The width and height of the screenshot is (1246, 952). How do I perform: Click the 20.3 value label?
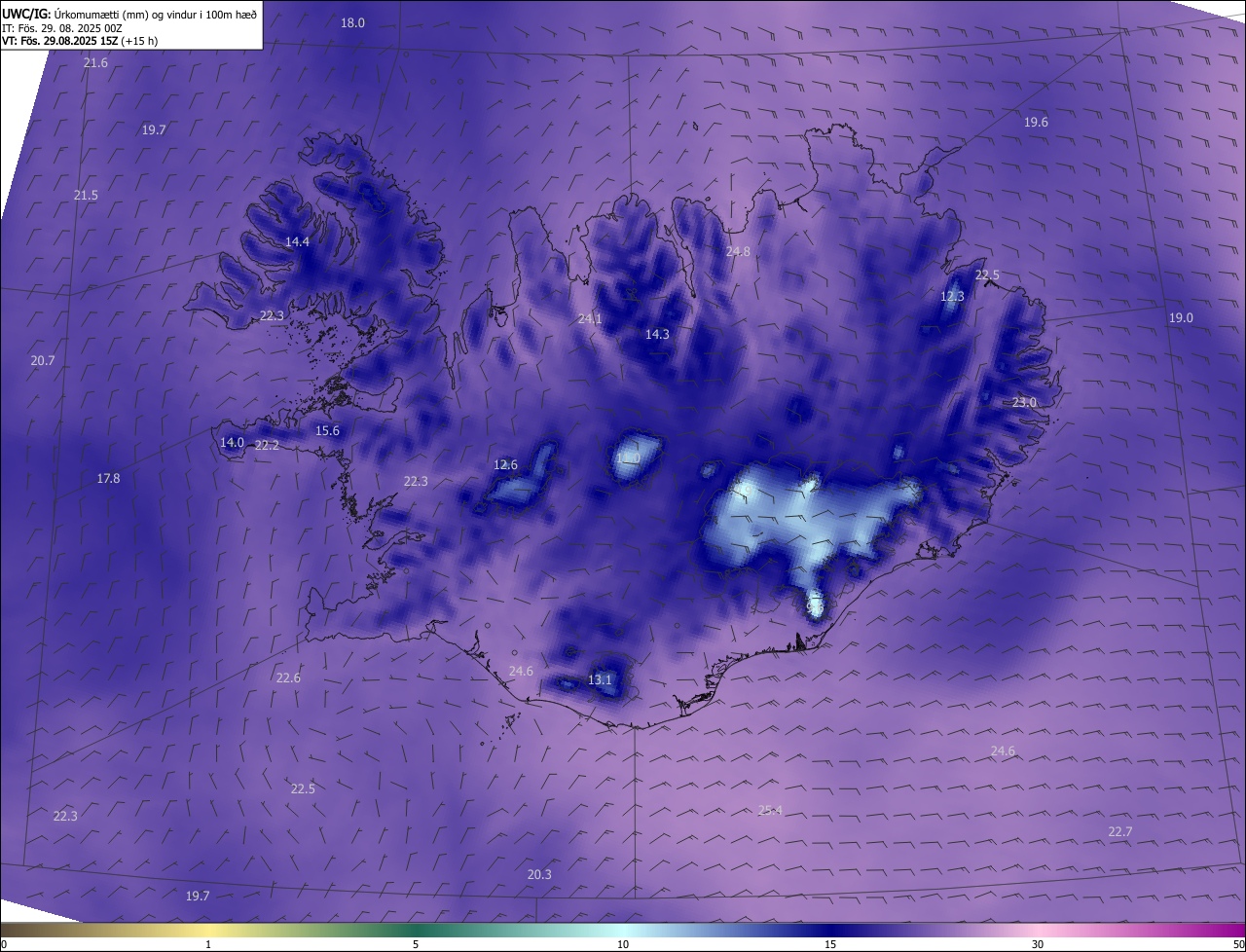(x=539, y=874)
